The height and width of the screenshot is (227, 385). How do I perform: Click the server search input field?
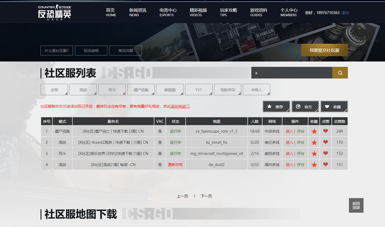tap(292, 72)
